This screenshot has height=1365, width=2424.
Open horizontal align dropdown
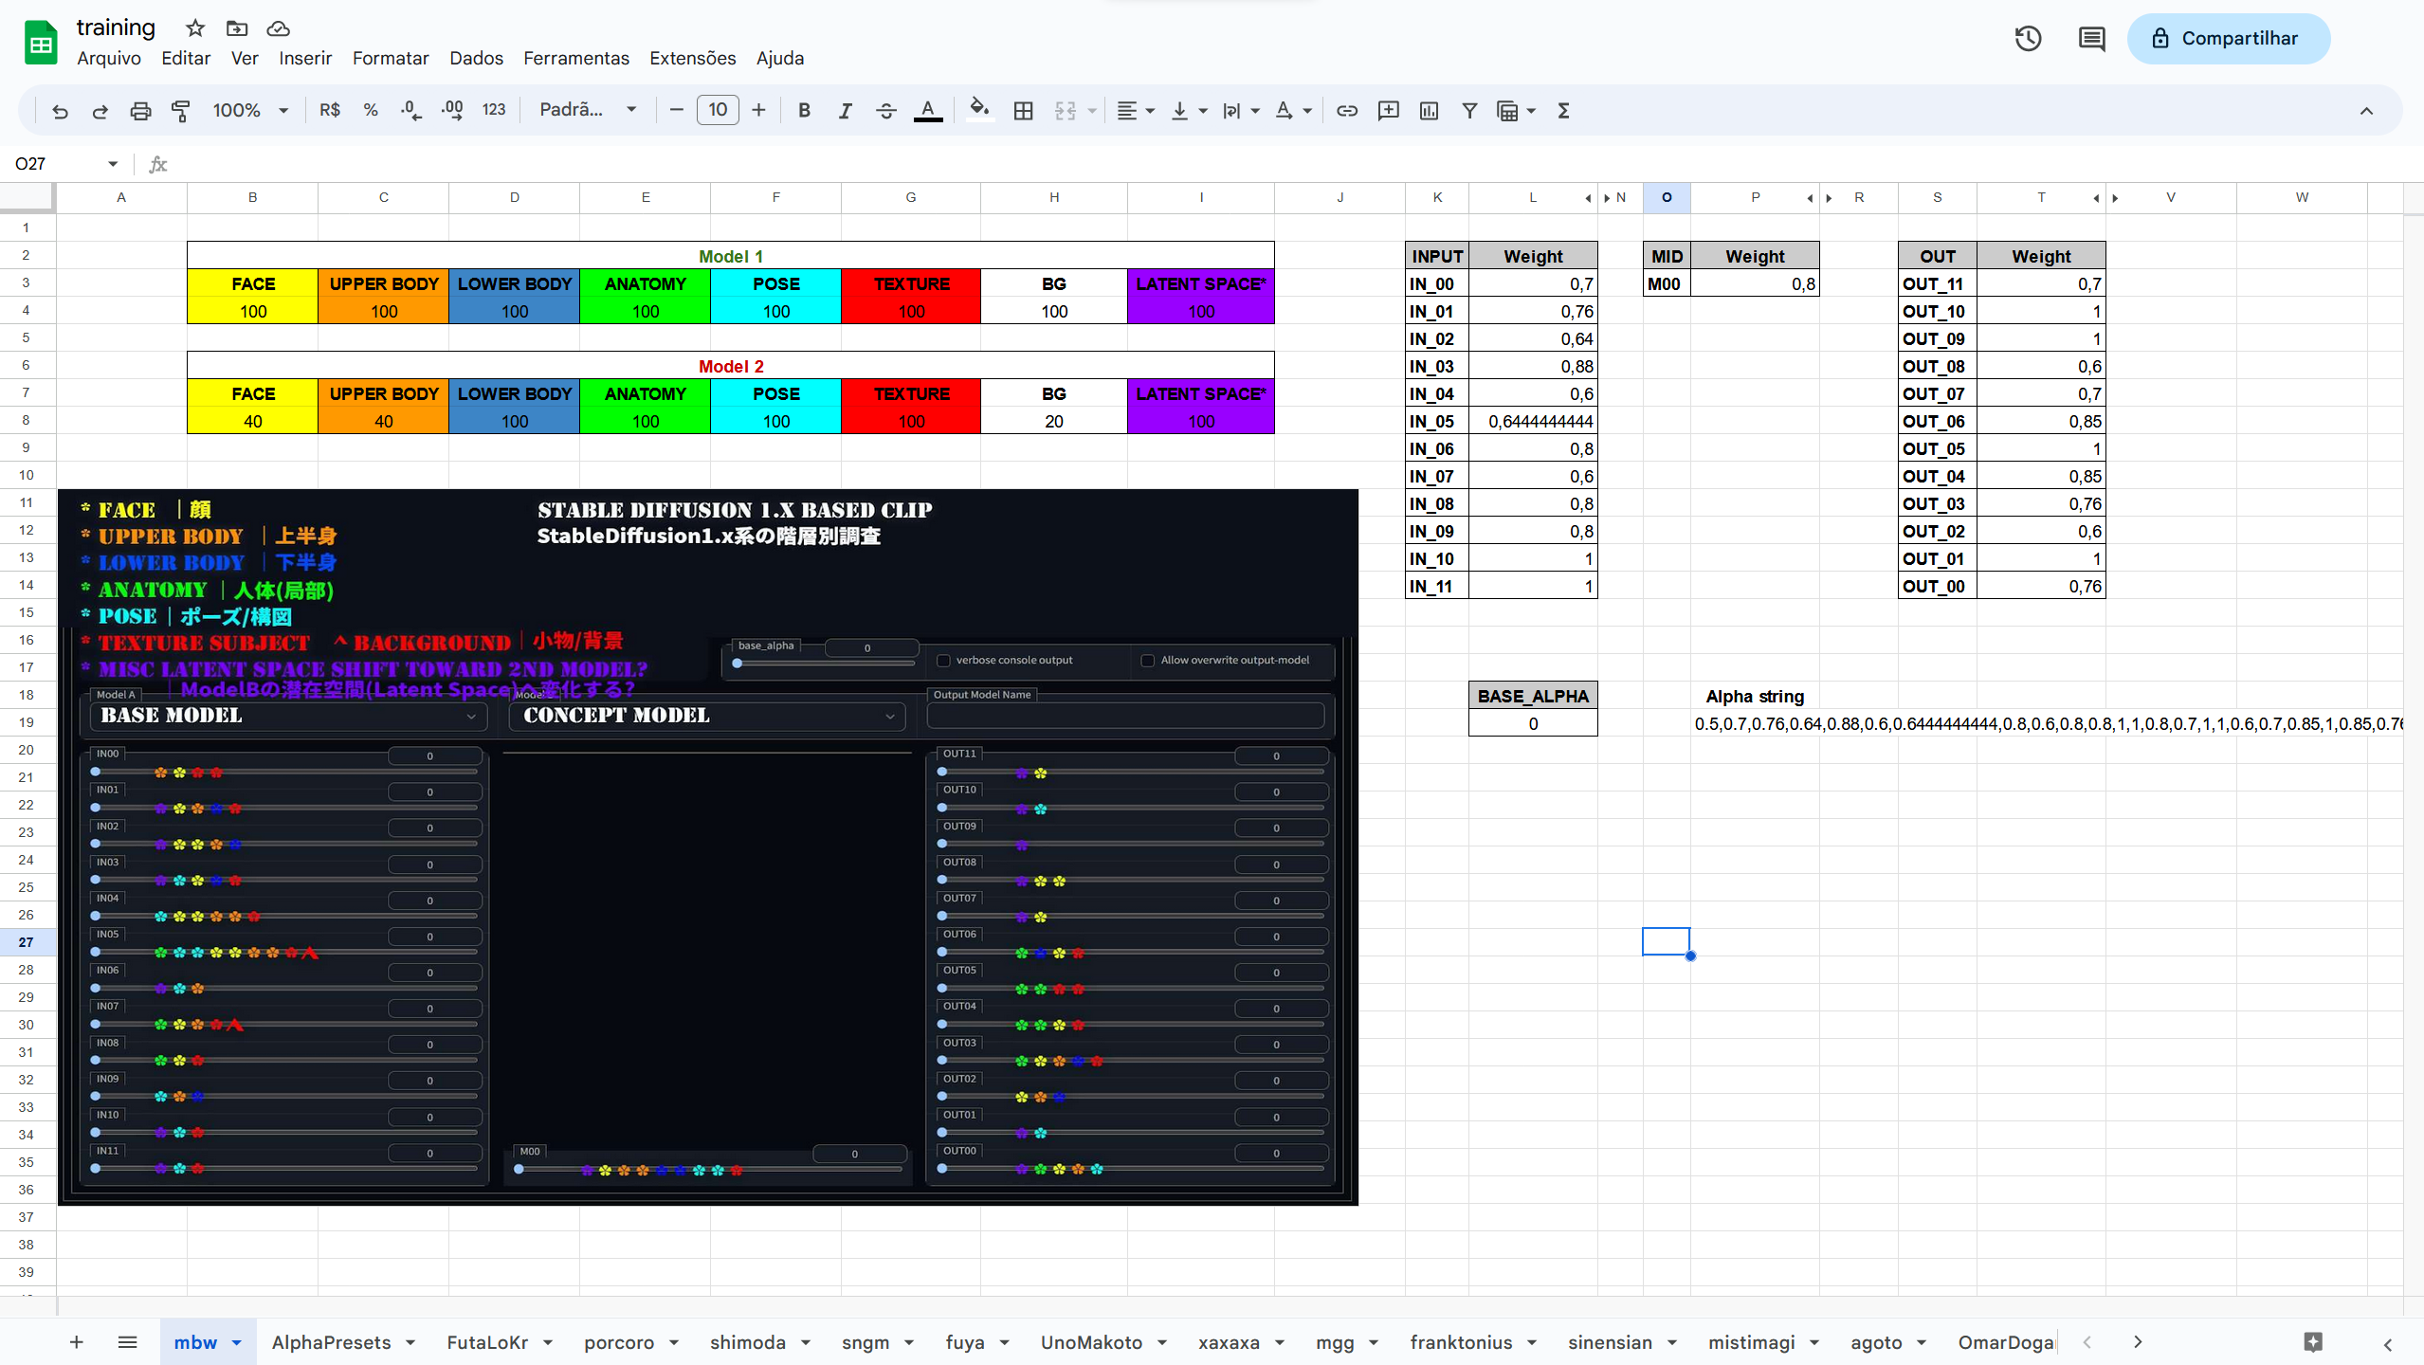pyautogui.click(x=1135, y=111)
